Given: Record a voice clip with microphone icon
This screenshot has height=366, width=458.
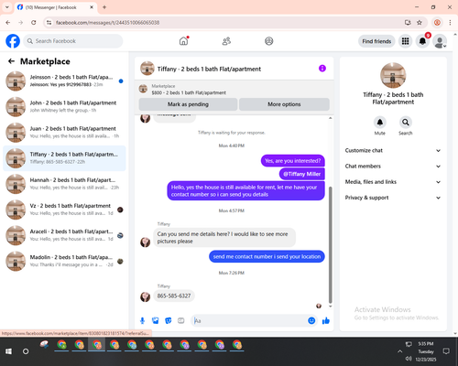Looking at the screenshot, I should (x=142, y=320).
